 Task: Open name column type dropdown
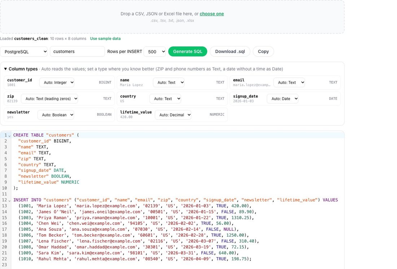coord(169,83)
